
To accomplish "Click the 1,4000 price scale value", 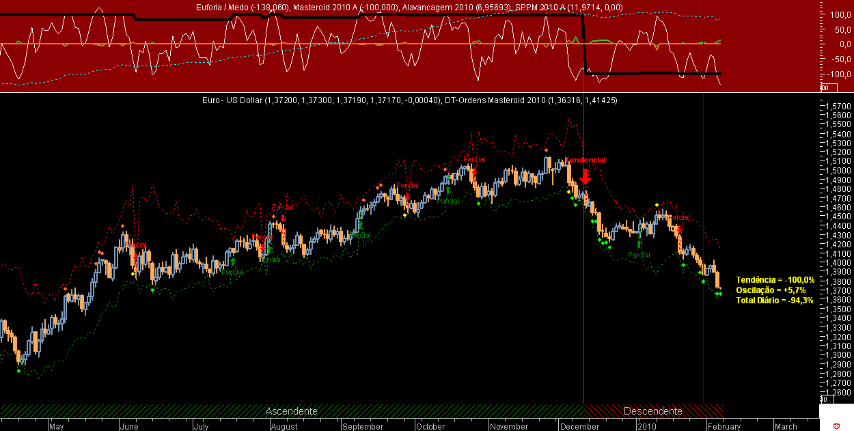I will click(x=837, y=263).
